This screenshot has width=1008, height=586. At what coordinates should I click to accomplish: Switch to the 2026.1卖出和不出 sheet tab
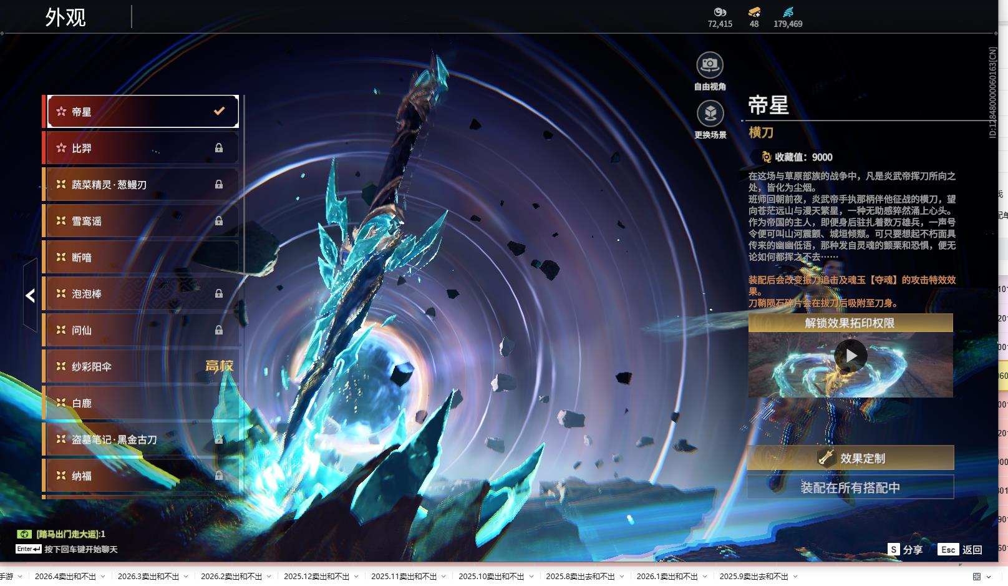667,577
